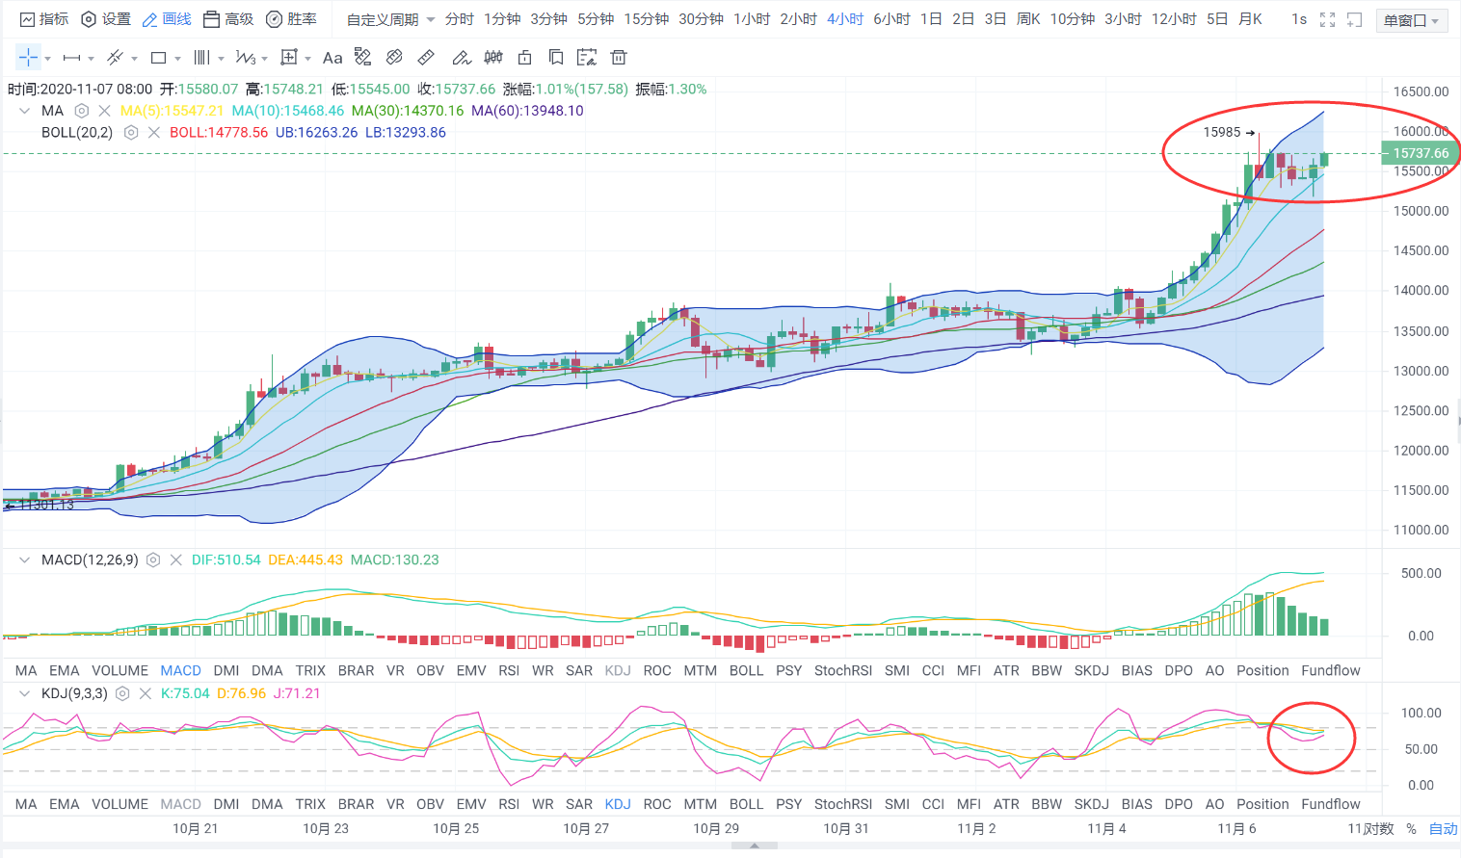Open the 指标 indicators menu
Screen dimensions: 1461x858
point(44,19)
